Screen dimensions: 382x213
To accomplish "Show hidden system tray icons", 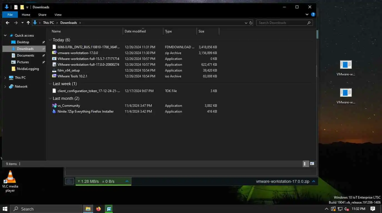I will pyautogui.click(x=326, y=209).
